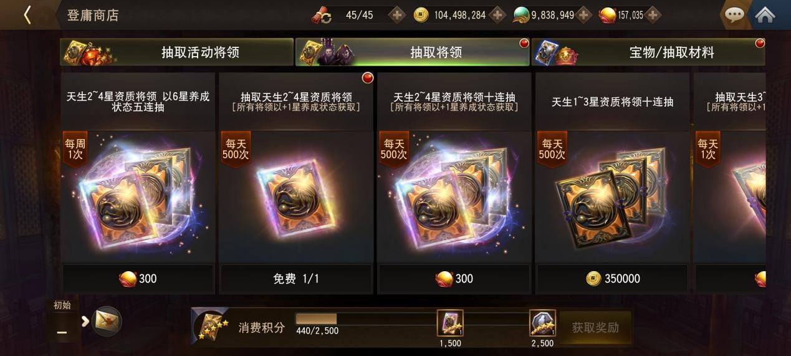Open the chat speech bubble icon
Viewport: 791px width, 356px height.
(734, 15)
